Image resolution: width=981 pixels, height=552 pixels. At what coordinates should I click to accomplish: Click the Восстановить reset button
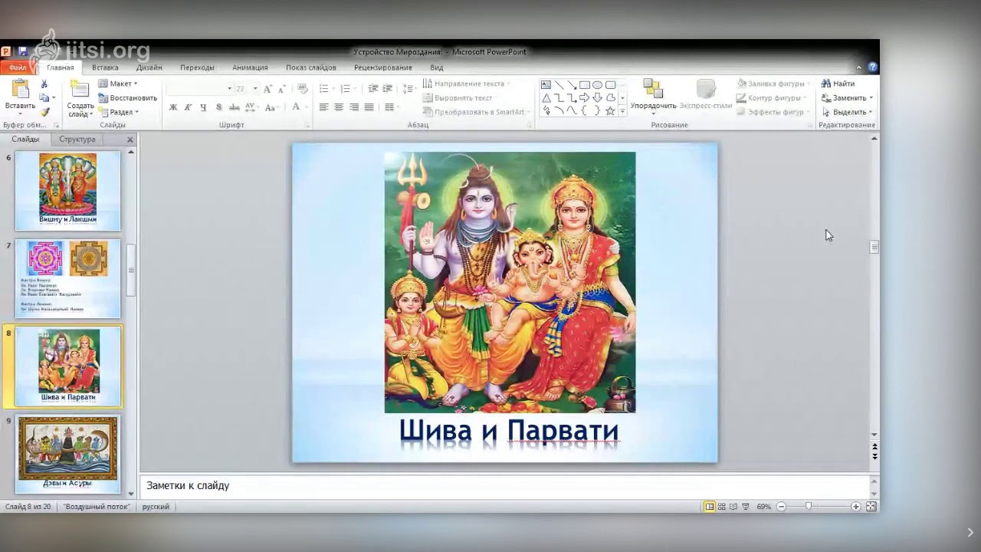(x=127, y=98)
